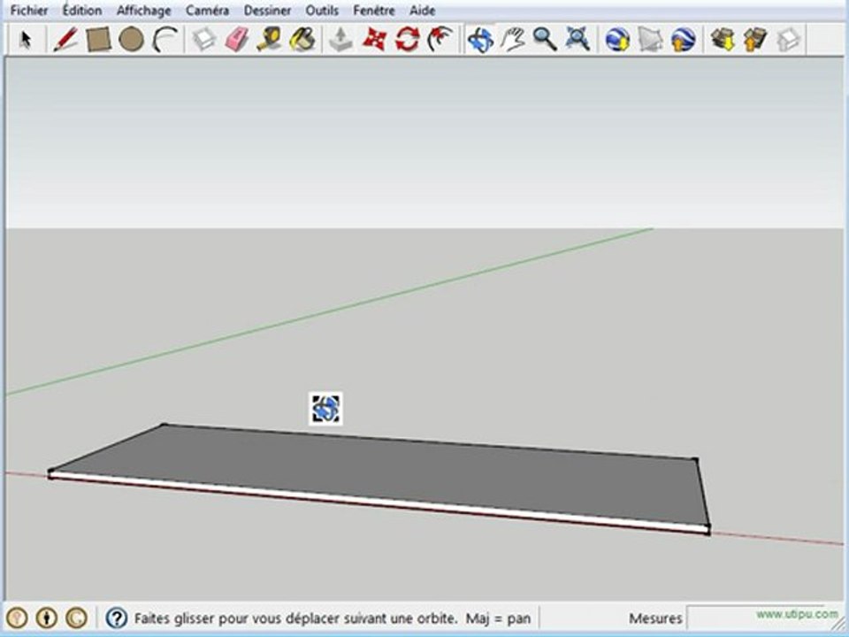The image size is (849, 637).
Task: Select the Push/Pull tool
Action: [x=341, y=40]
